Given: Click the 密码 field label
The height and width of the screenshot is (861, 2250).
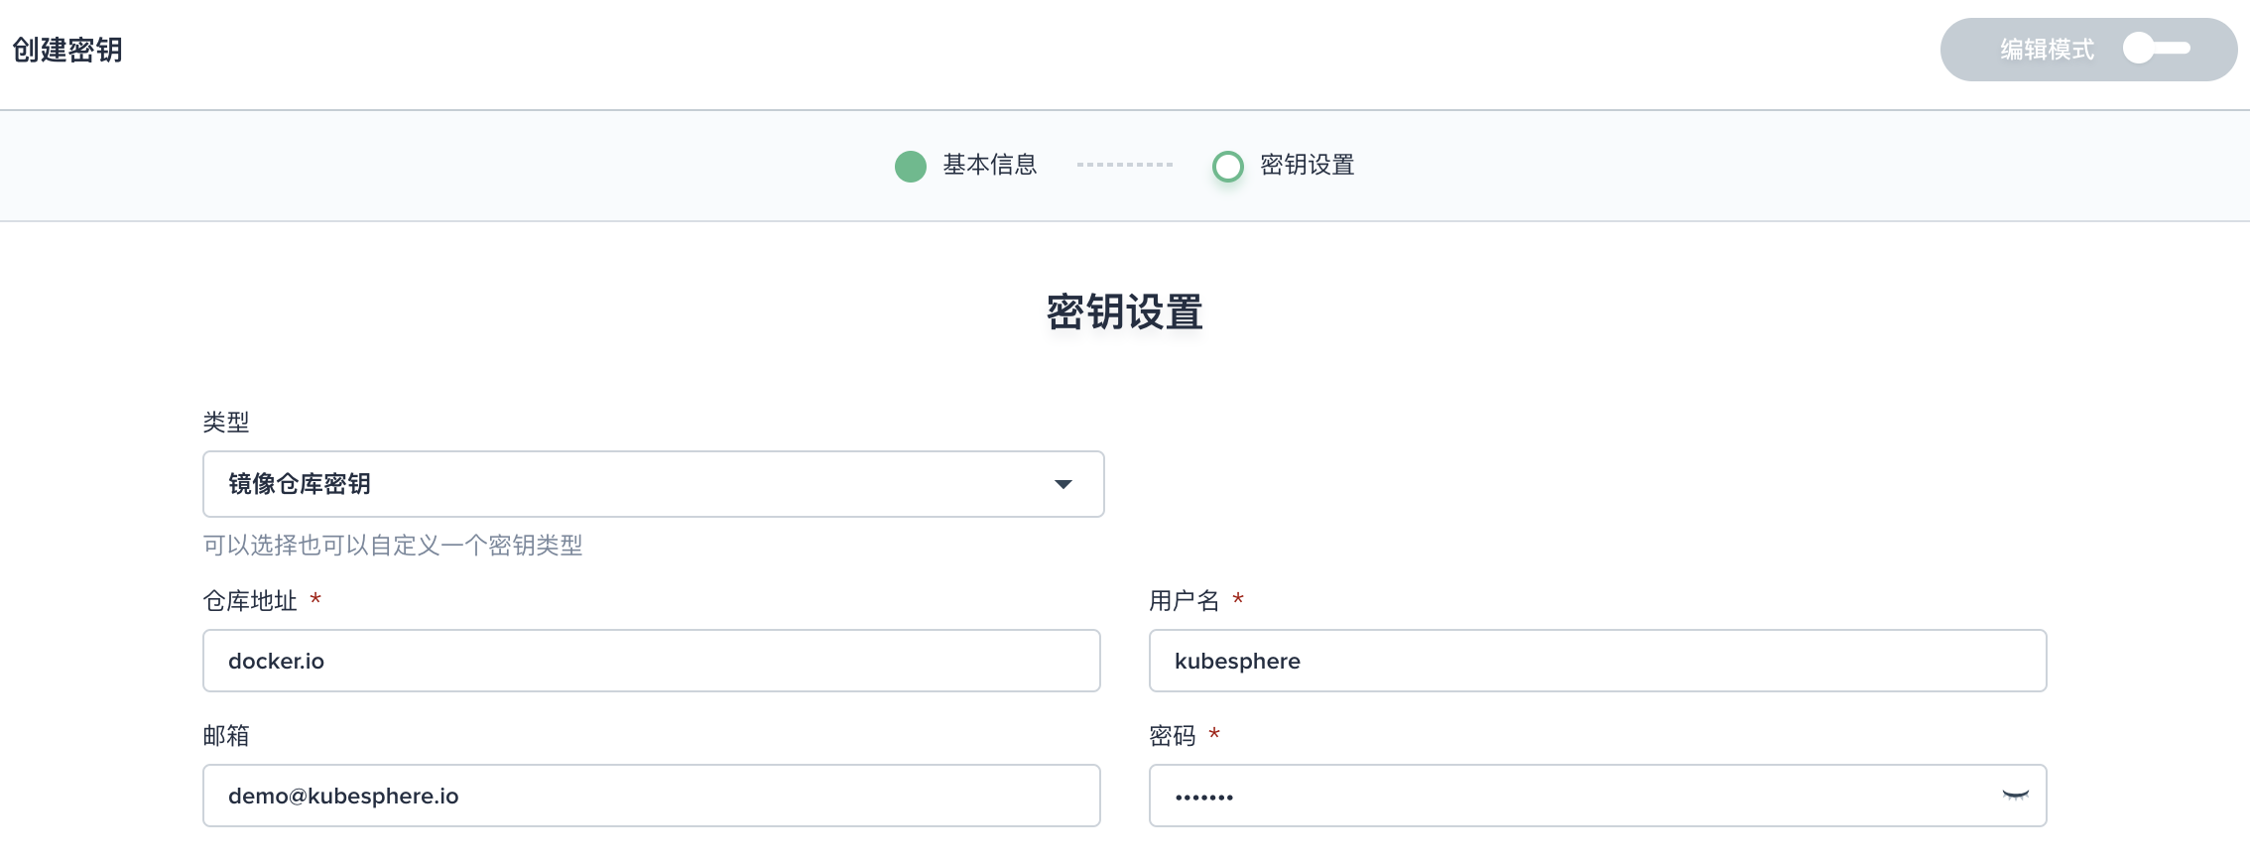Looking at the screenshot, I should click(1172, 736).
